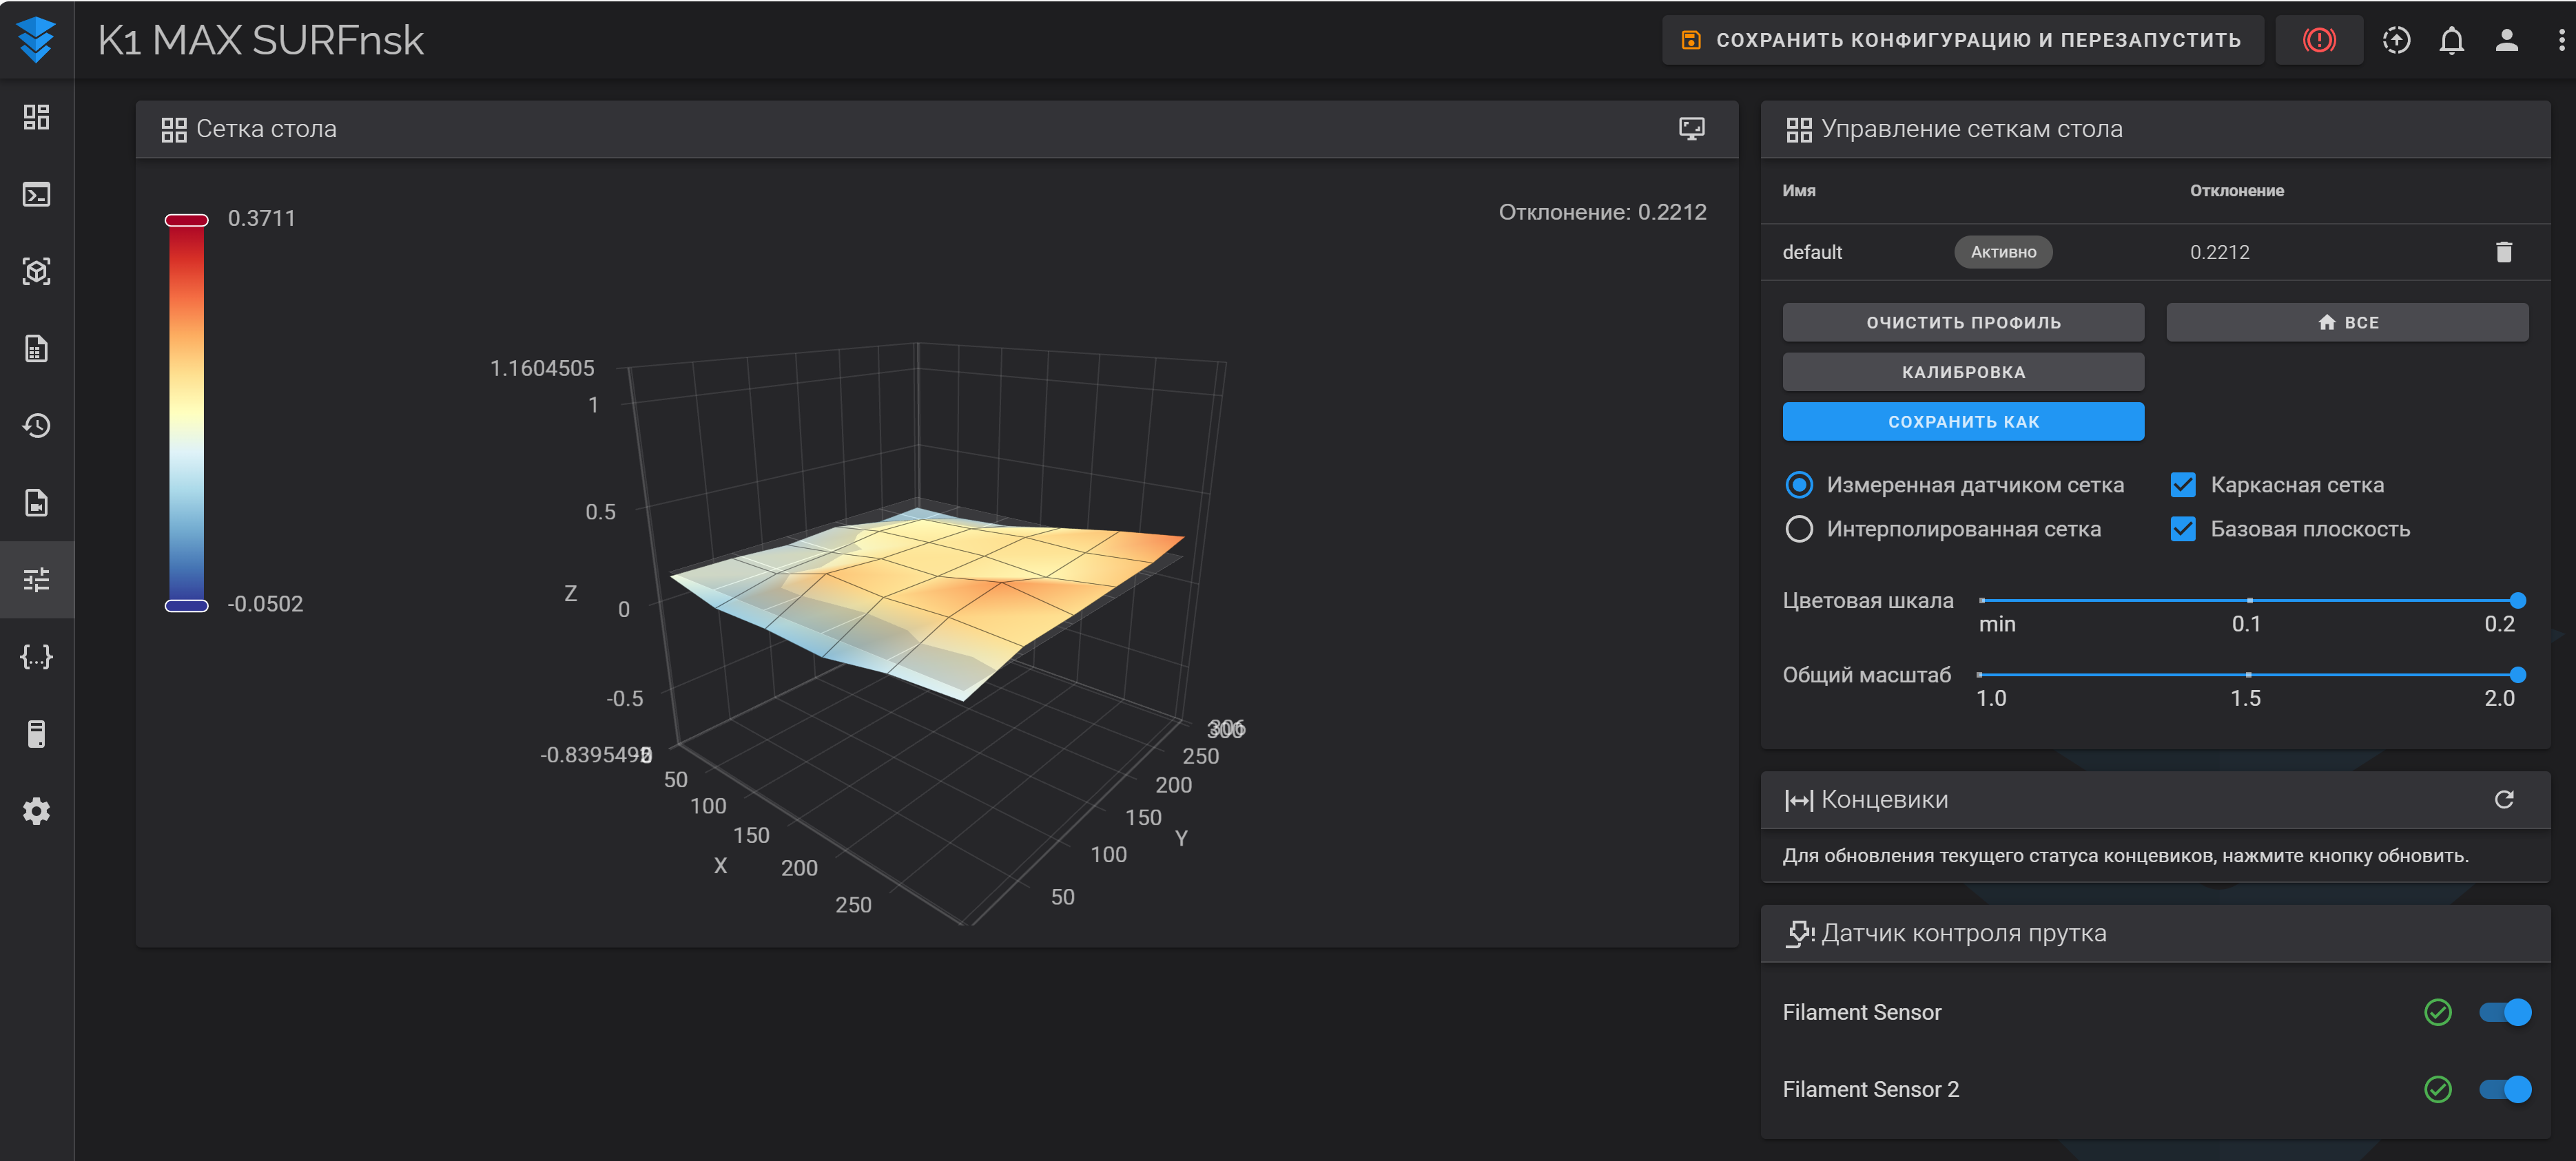
Task: Select Интерполированная сетка radio option
Action: pos(1799,529)
